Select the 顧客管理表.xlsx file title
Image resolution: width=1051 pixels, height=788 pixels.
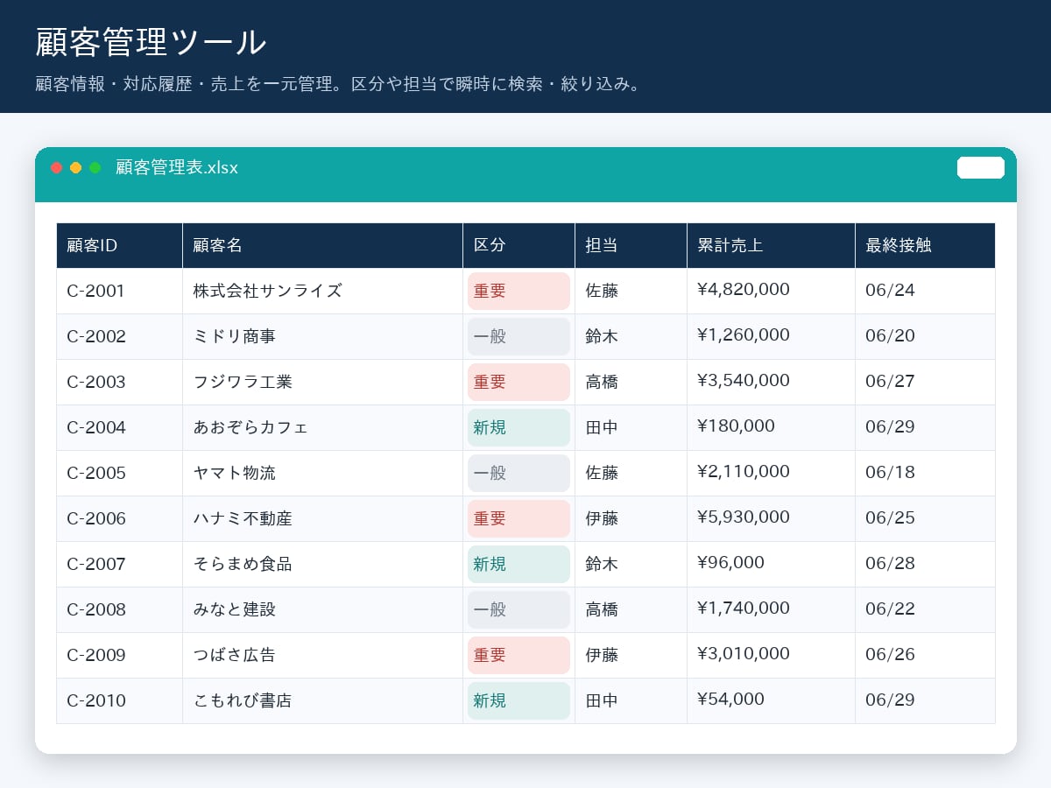177,168
